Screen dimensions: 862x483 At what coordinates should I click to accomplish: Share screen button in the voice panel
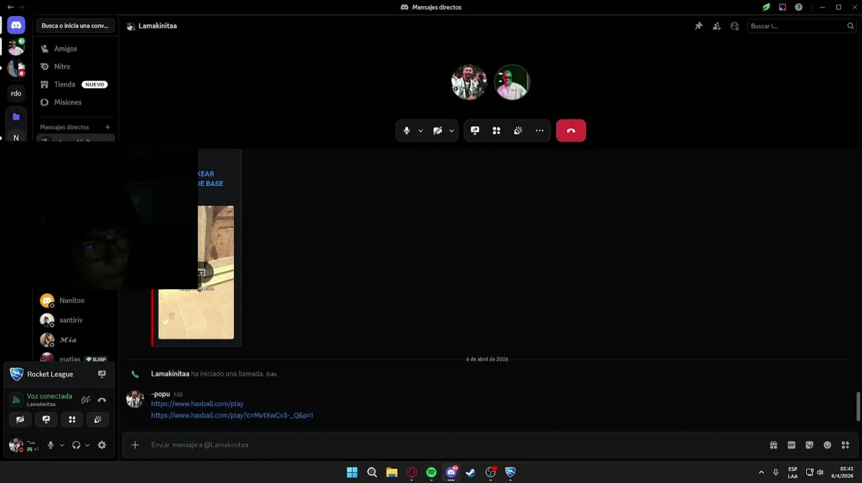click(x=46, y=419)
